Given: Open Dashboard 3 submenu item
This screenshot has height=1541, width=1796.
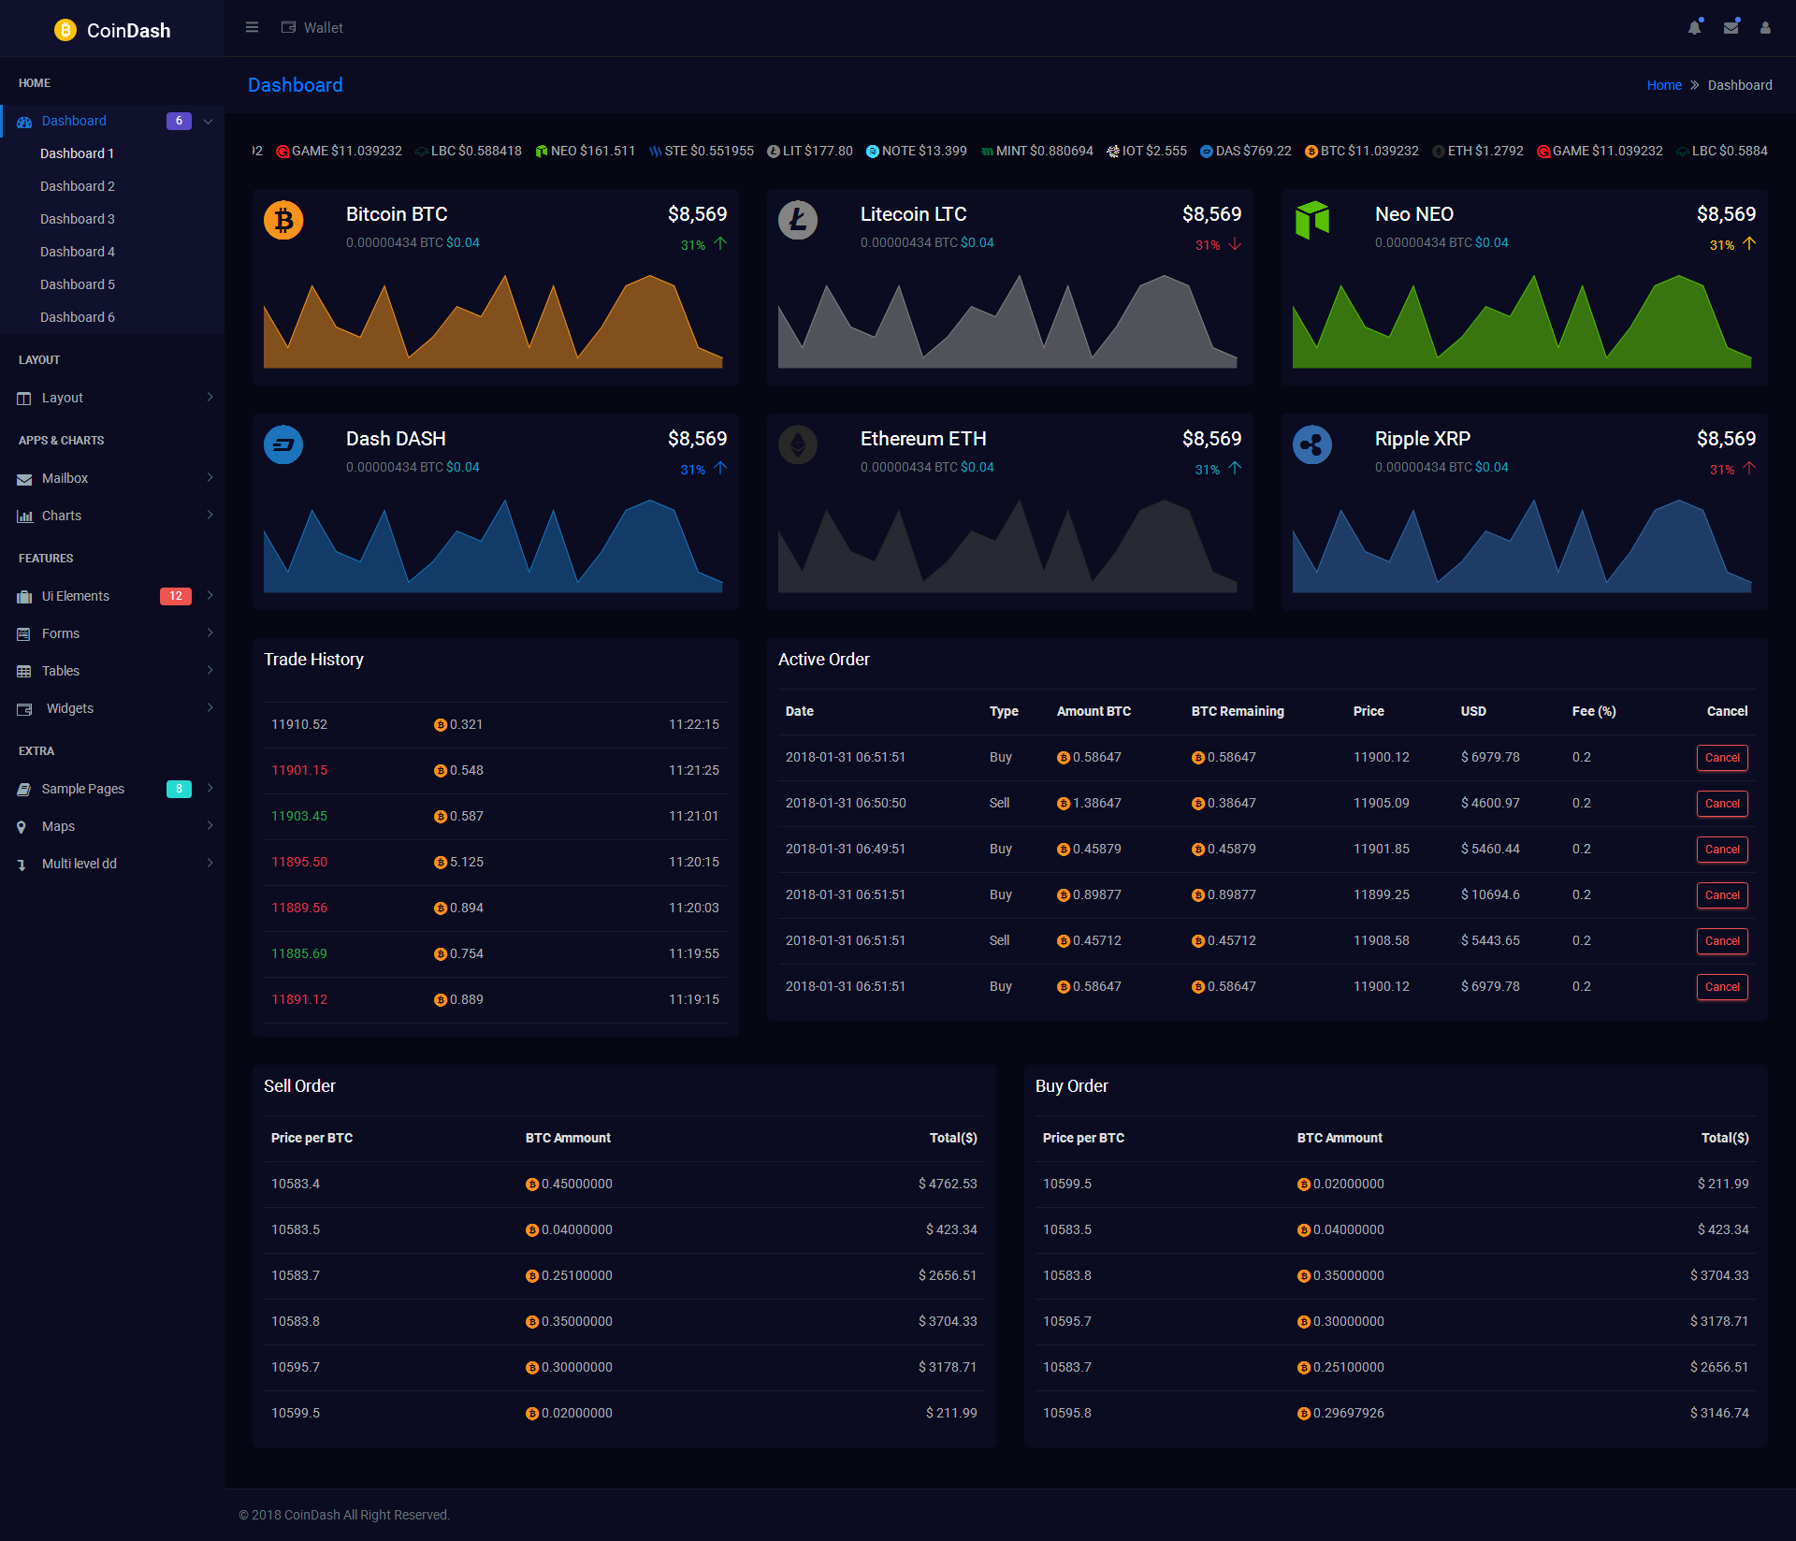Looking at the screenshot, I should [x=78, y=219].
